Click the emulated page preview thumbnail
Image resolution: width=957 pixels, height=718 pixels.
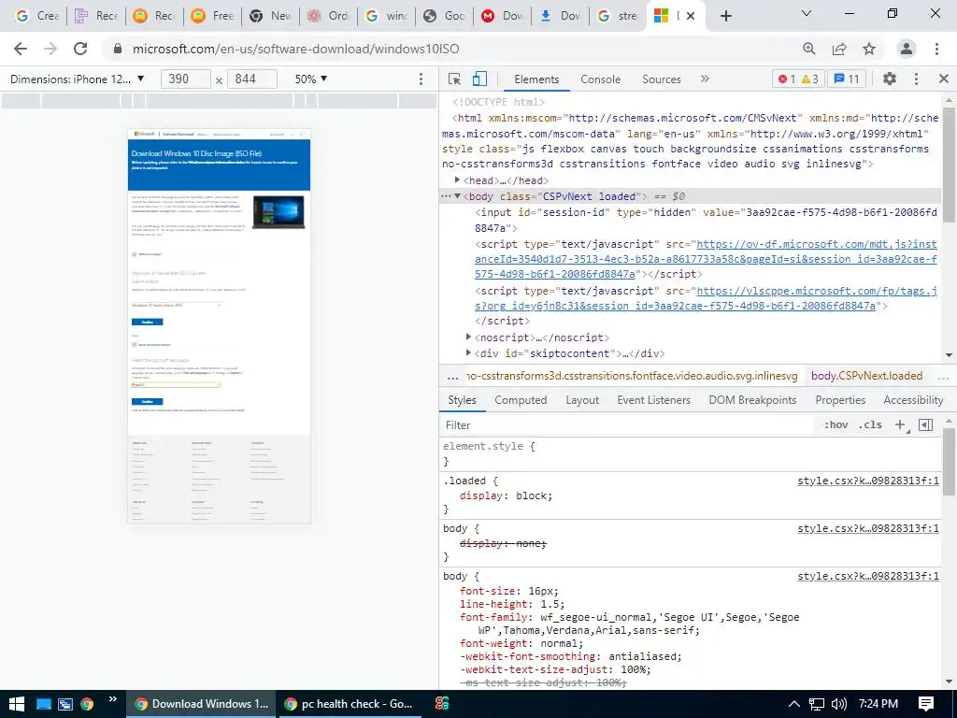click(219, 326)
